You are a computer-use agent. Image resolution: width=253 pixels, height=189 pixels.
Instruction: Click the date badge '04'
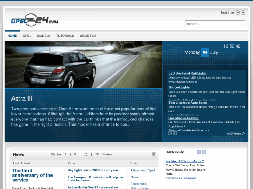click(x=205, y=52)
